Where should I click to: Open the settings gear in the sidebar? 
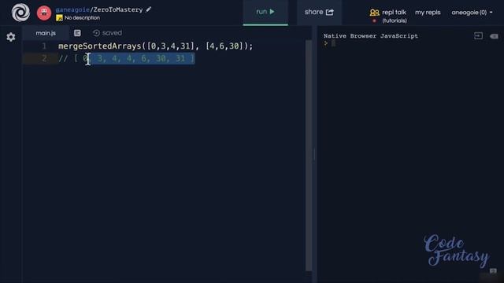point(11,37)
